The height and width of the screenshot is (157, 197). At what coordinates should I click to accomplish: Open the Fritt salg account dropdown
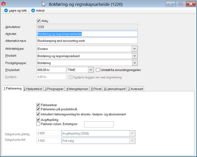132,141
